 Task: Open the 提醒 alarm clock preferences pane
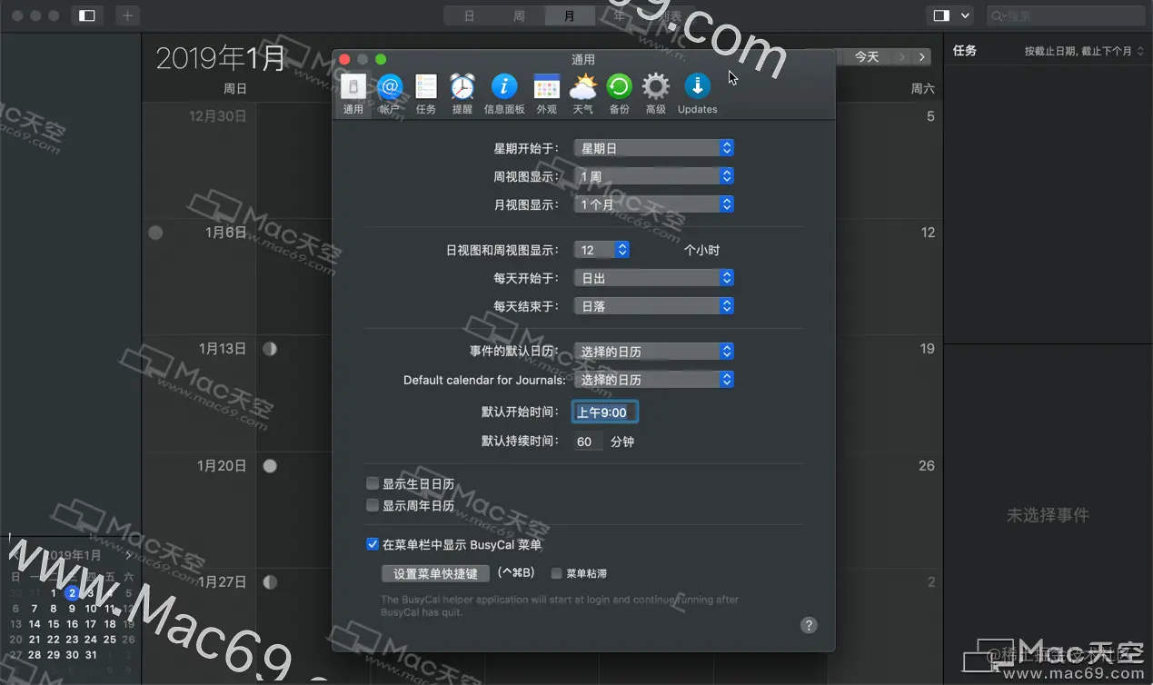(462, 94)
